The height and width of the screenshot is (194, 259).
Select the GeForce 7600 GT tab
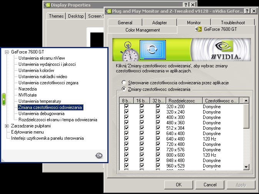coord(216,29)
